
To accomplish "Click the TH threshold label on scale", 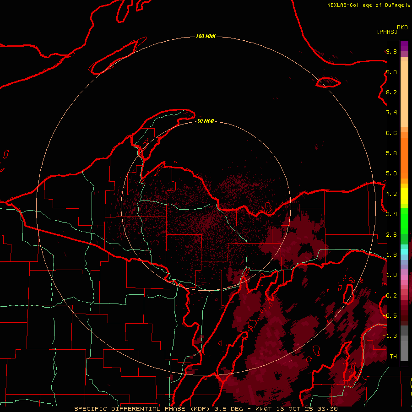I will pyautogui.click(x=393, y=357).
